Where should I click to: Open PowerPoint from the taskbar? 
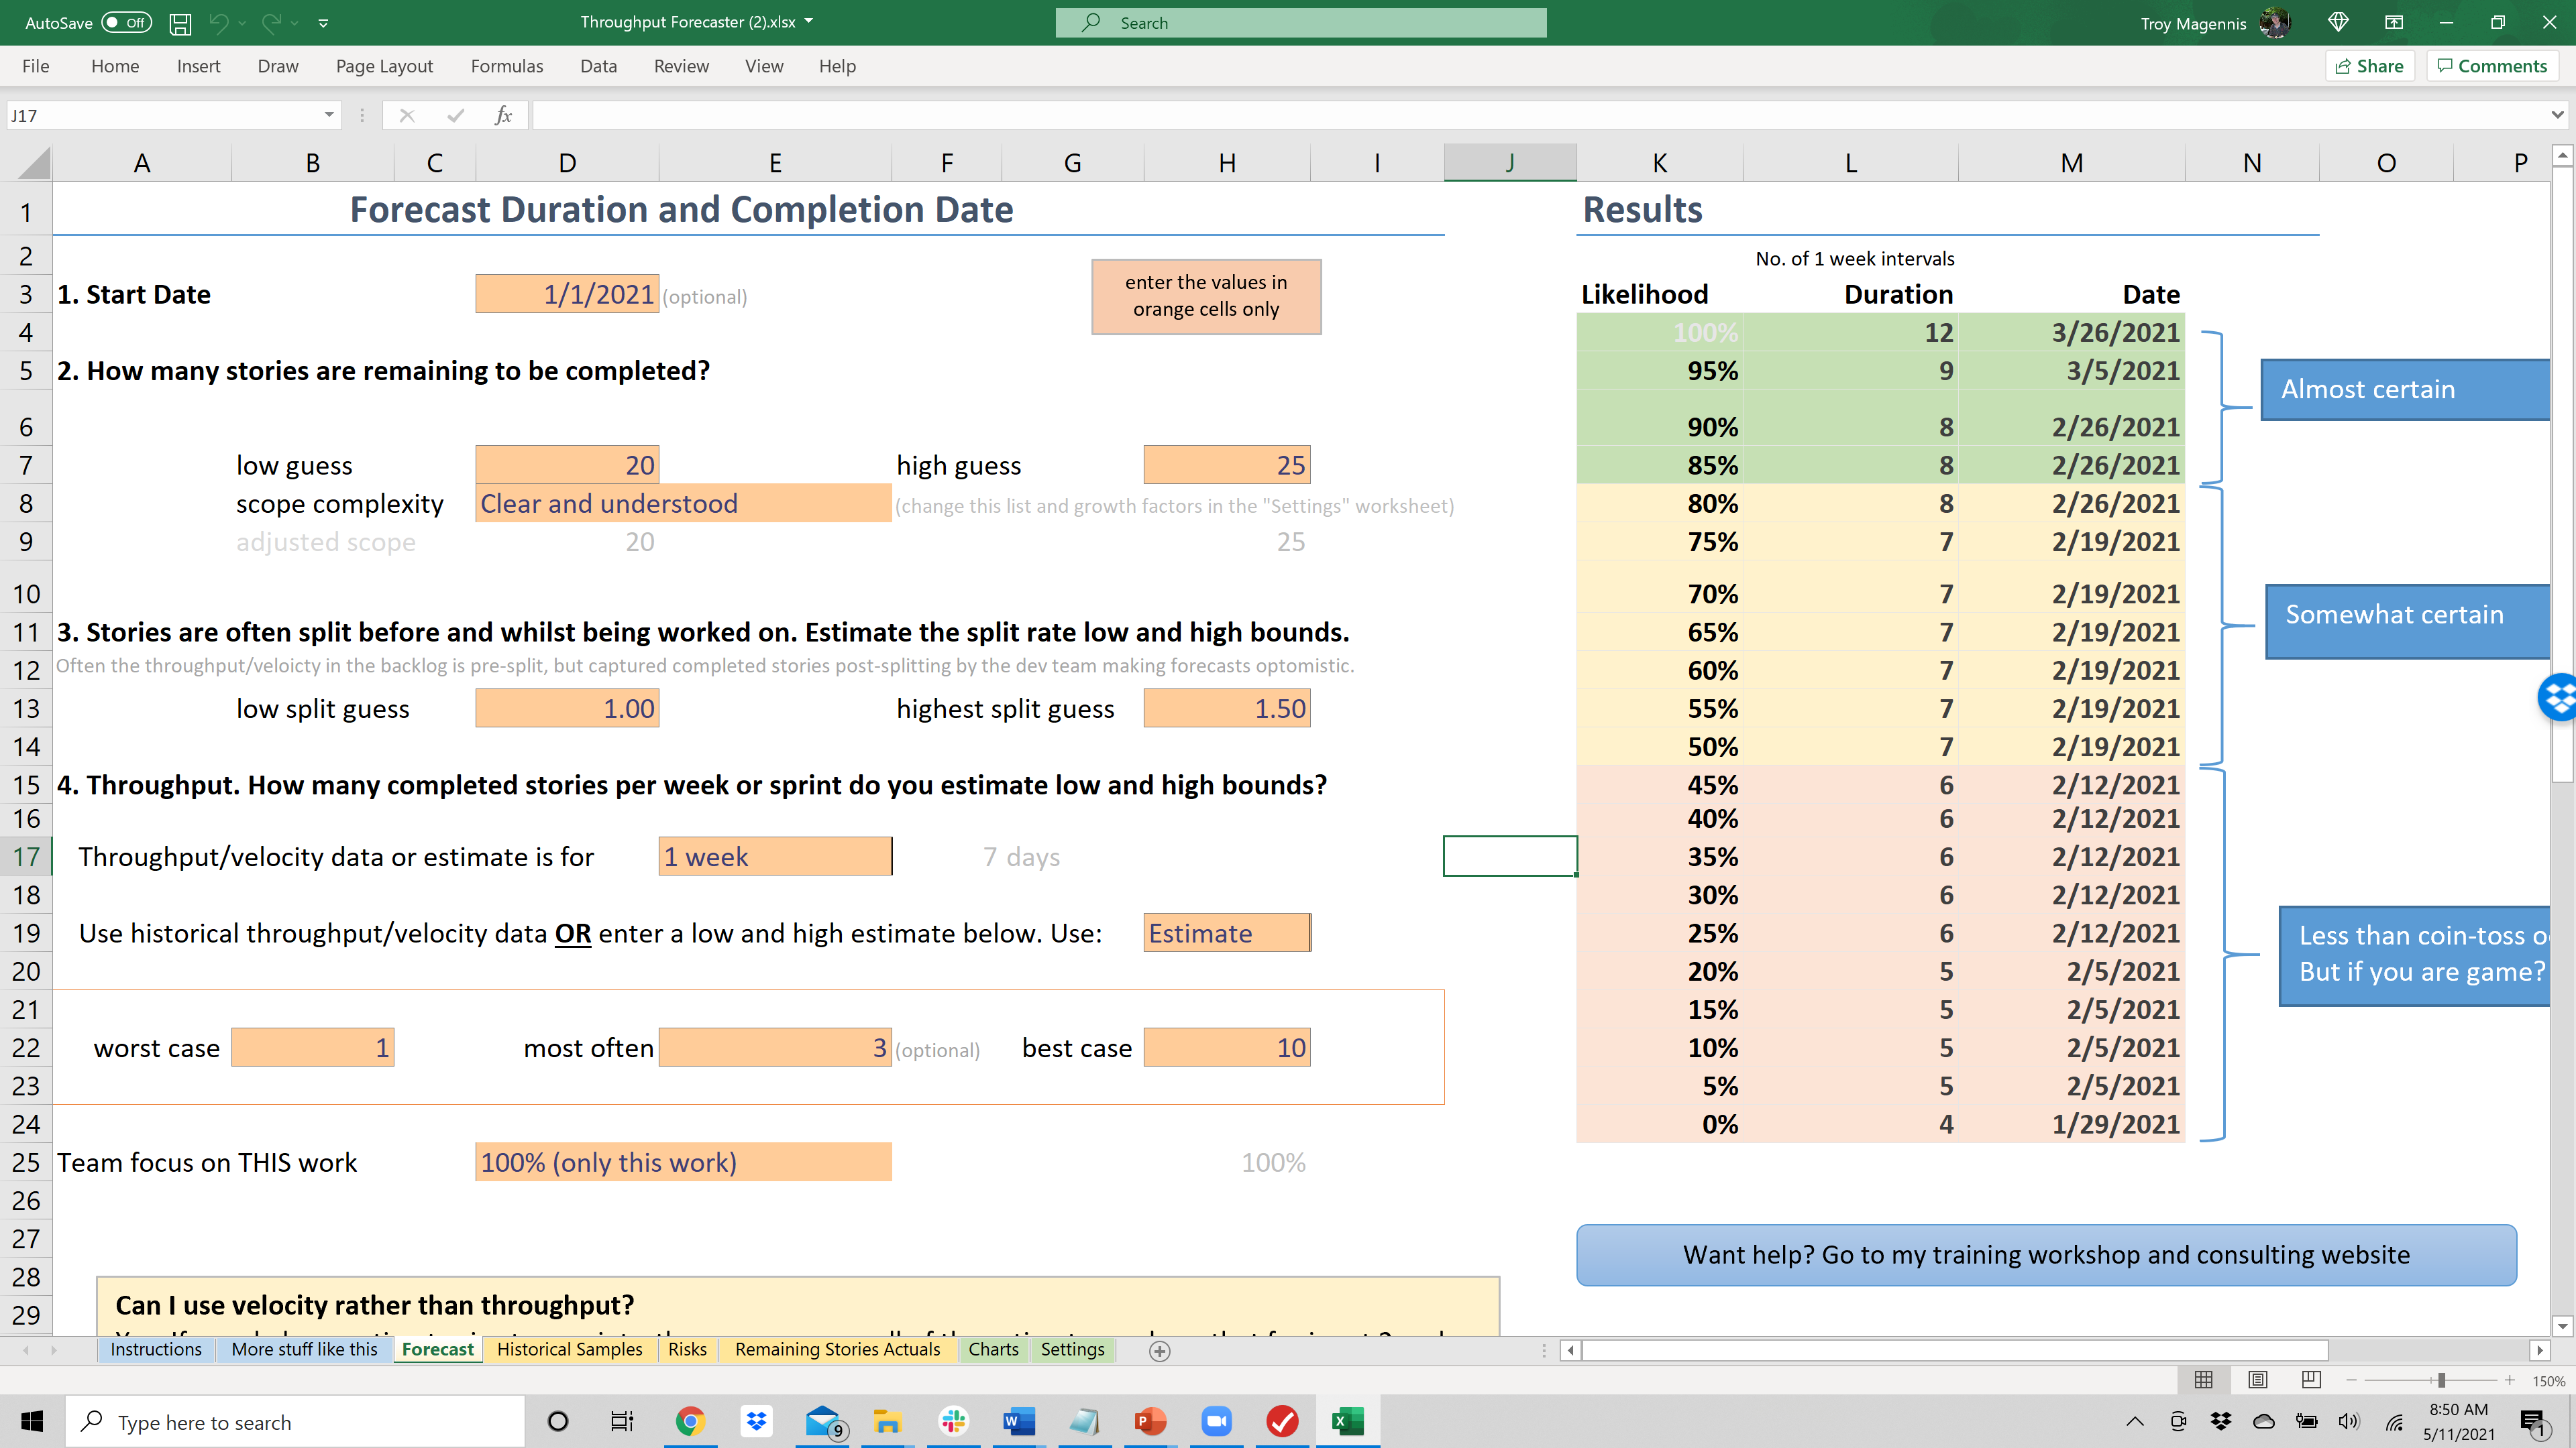click(1149, 1421)
